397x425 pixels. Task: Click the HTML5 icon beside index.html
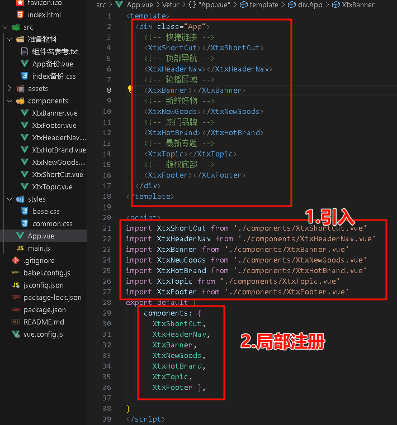click(20, 15)
